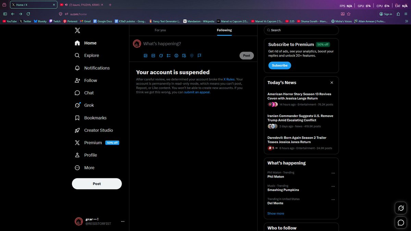
Task: Expand the hidden bookmarks overflow chevron
Action: (407, 21)
